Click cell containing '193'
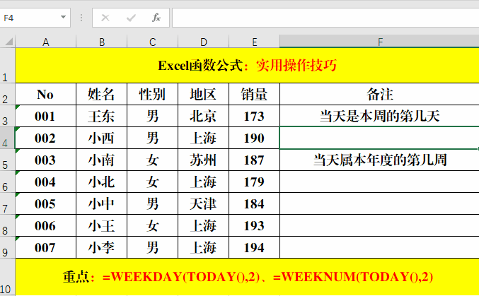This screenshot has height=296, width=479. (255, 225)
